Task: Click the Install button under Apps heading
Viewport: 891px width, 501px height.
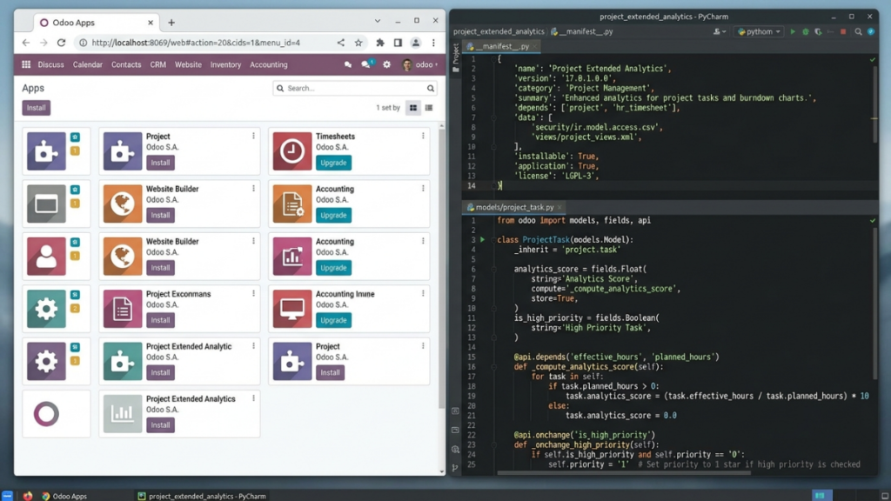Action: click(x=37, y=108)
